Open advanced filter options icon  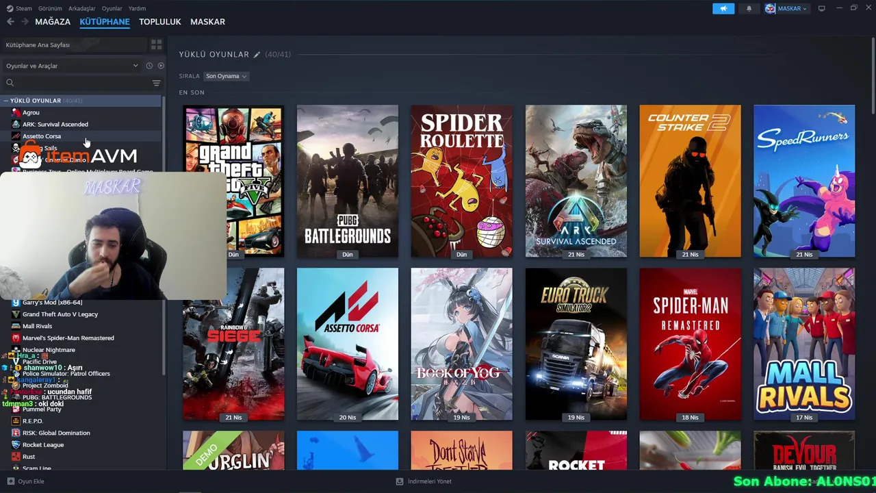[x=156, y=83]
